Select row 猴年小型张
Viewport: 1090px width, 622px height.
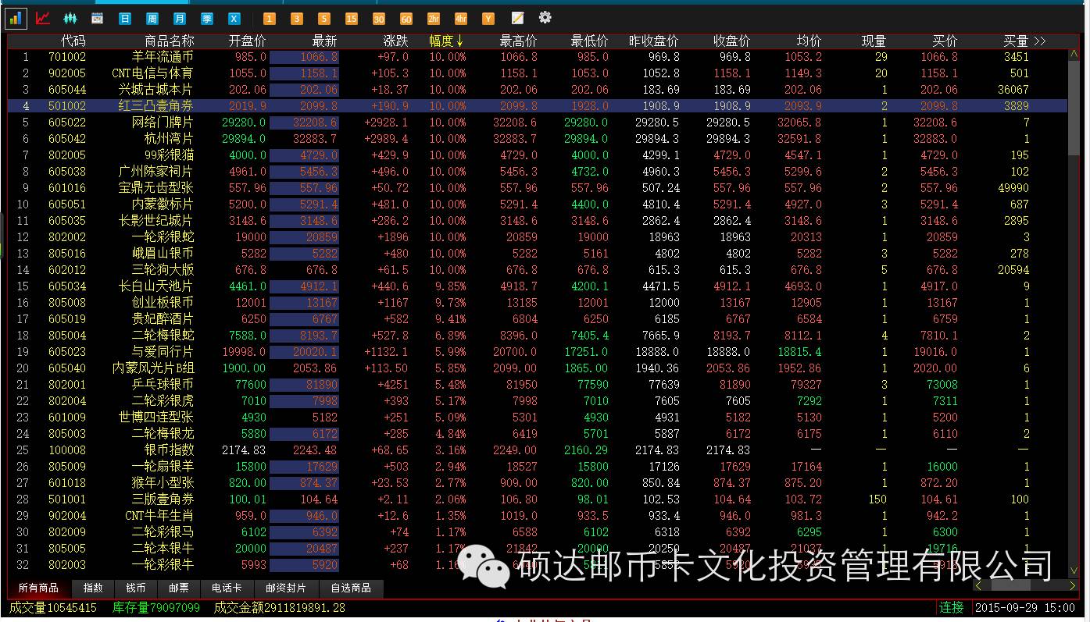point(538,483)
